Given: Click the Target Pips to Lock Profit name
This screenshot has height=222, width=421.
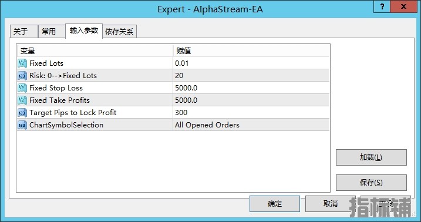Looking at the screenshot, I should pyautogui.click(x=73, y=113).
